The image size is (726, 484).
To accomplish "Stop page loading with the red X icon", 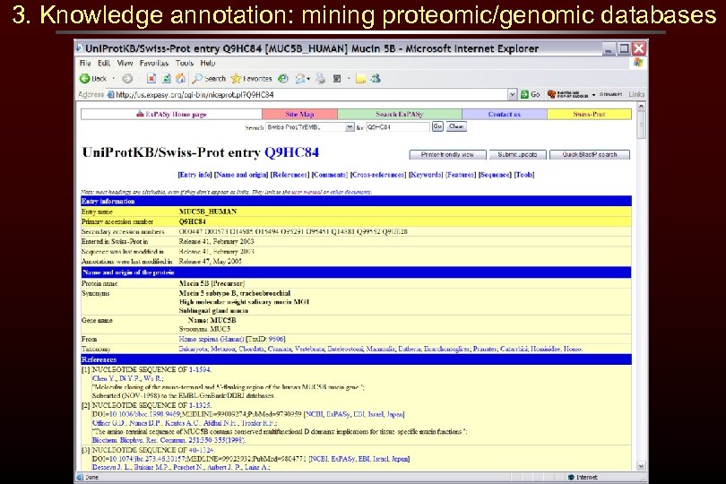I will pyautogui.click(x=151, y=79).
